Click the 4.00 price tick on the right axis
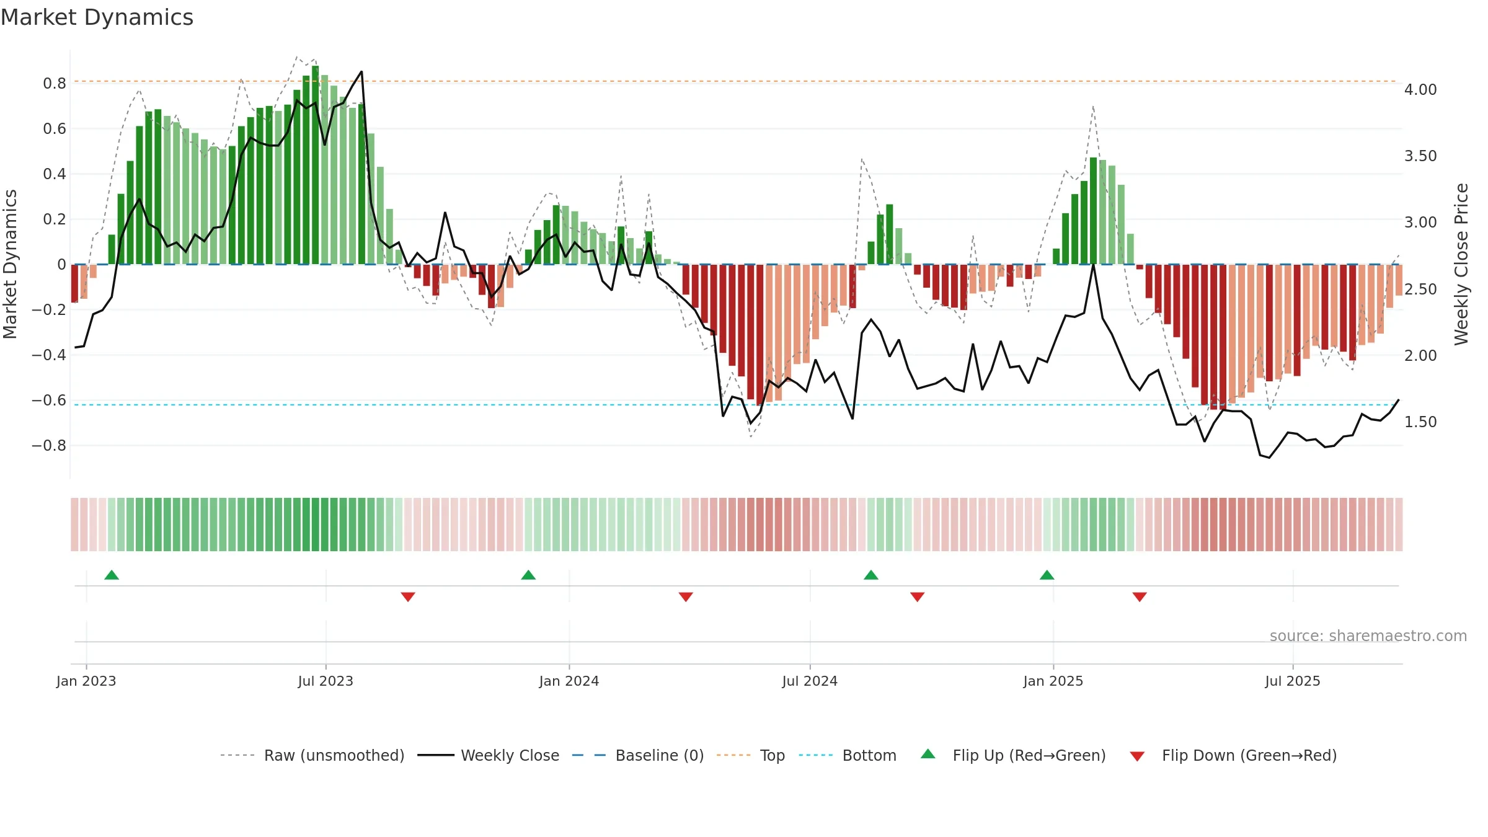1488x837 pixels. click(1420, 90)
